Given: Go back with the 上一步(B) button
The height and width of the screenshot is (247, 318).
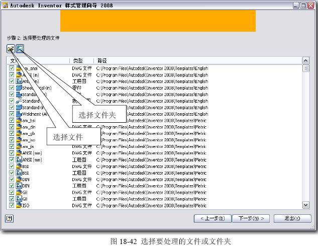Looking at the screenshot, I should [213, 218].
